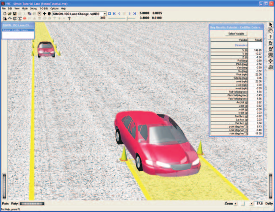Click the step forward playback arrow

130,13
